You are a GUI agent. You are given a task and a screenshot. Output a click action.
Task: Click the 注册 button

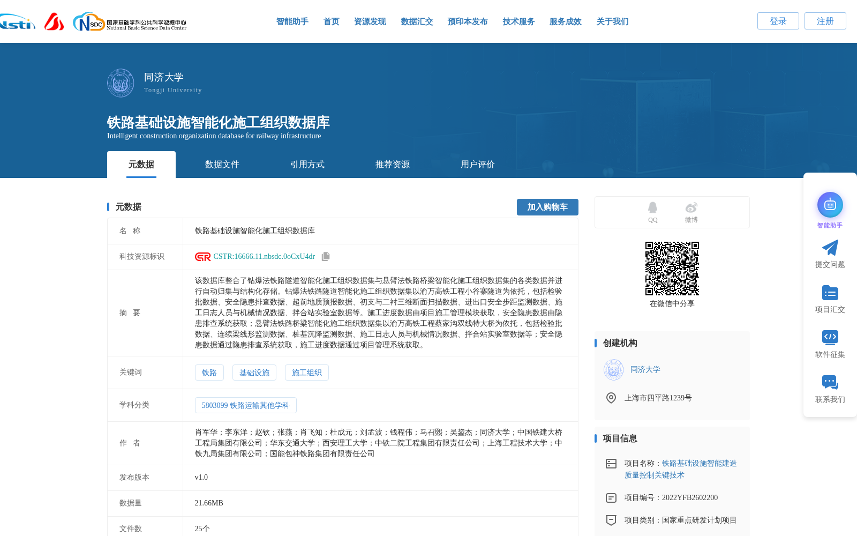[x=825, y=21]
